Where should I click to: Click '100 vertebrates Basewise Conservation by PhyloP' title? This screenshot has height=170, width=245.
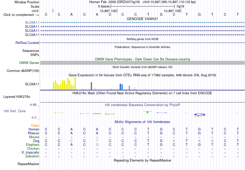coord(142,105)
